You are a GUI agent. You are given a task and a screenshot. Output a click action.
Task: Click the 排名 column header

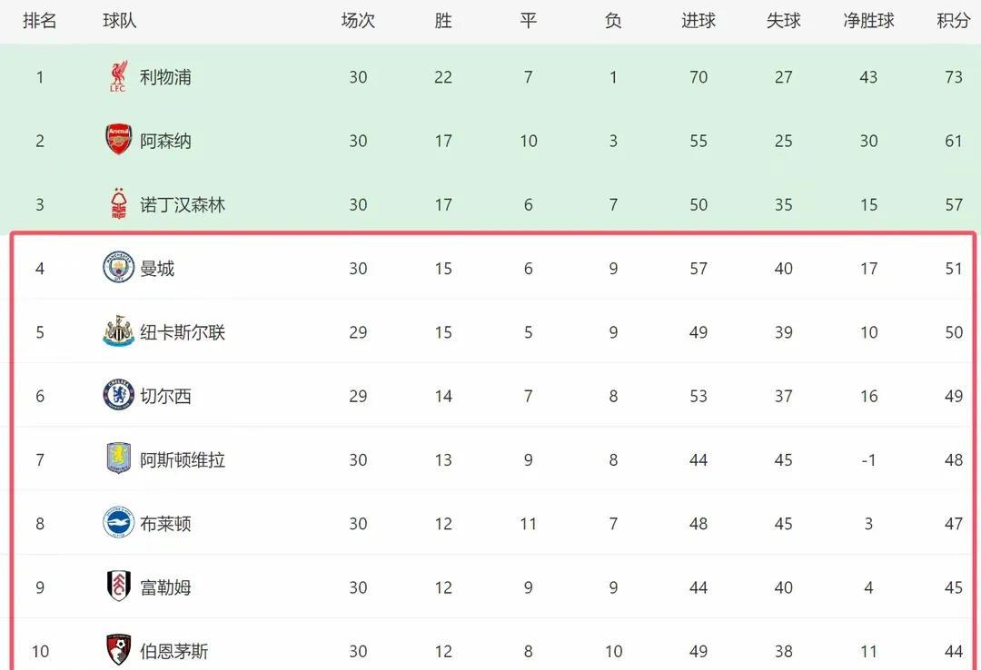[x=39, y=21]
